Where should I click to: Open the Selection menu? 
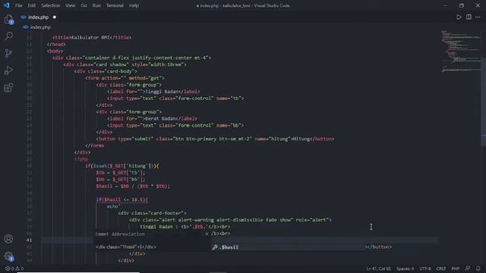coord(51,5)
